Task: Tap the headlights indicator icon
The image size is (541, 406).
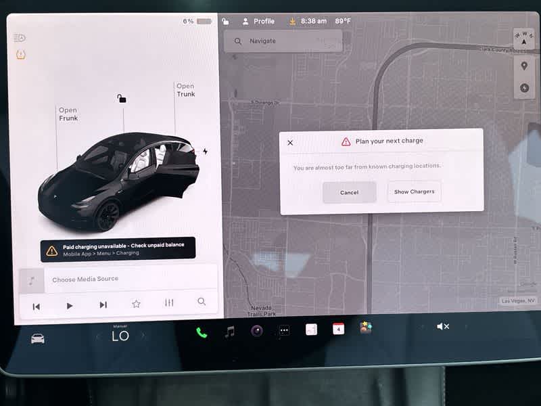Action: [x=20, y=38]
